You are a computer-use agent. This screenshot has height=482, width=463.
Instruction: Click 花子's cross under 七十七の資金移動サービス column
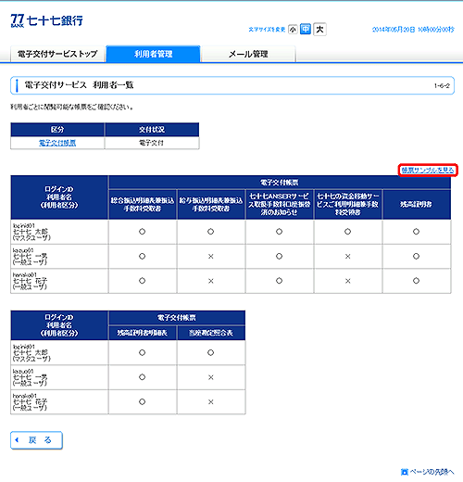point(348,281)
